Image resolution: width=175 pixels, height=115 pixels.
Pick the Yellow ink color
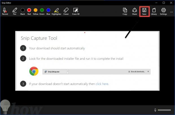click(36, 11)
